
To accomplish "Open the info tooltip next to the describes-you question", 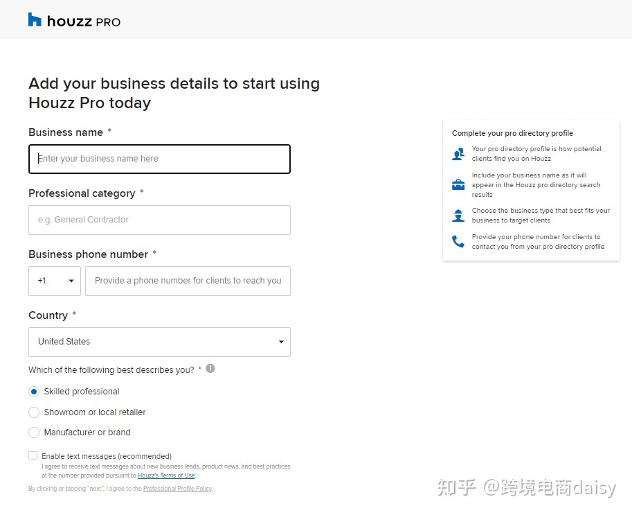I will tap(210, 369).
